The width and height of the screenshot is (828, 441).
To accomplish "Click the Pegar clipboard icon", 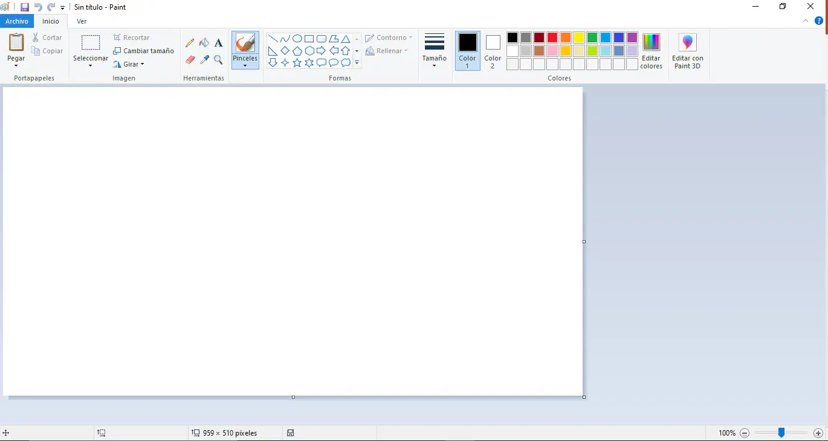I will tap(16, 42).
